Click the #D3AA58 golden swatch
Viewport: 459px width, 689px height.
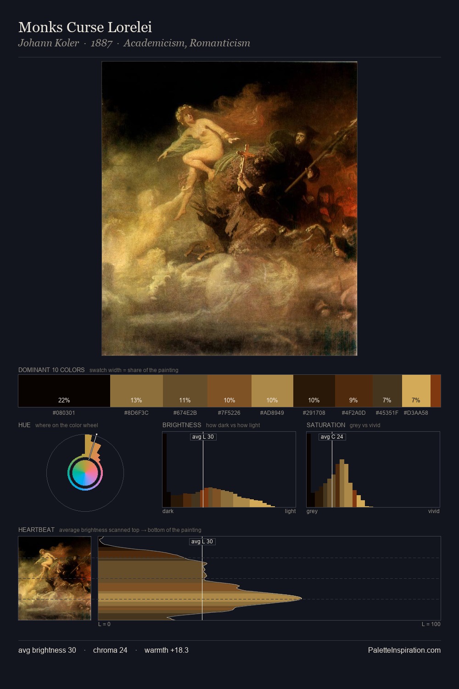[x=416, y=391]
